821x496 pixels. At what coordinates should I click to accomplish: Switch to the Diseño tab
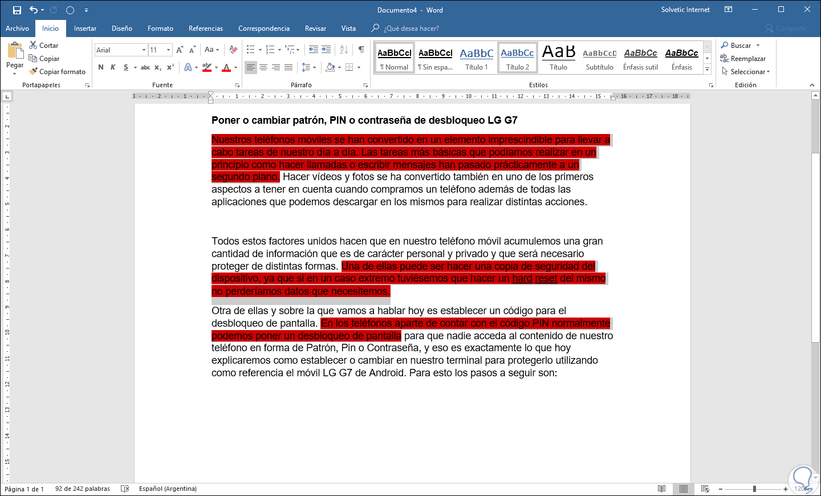click(x=122, y=29)
